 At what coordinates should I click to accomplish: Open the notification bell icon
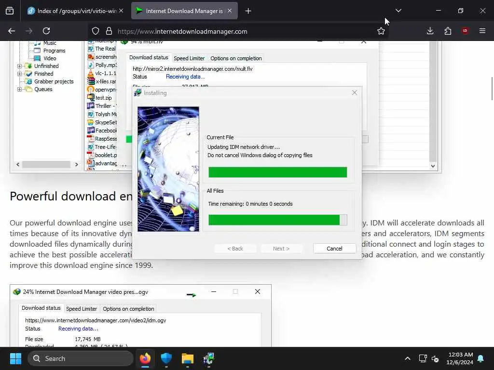481,358
